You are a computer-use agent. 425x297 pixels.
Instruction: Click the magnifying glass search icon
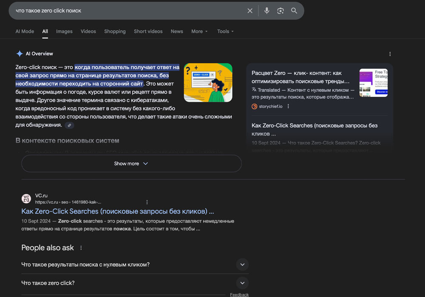tap(294, 11)
